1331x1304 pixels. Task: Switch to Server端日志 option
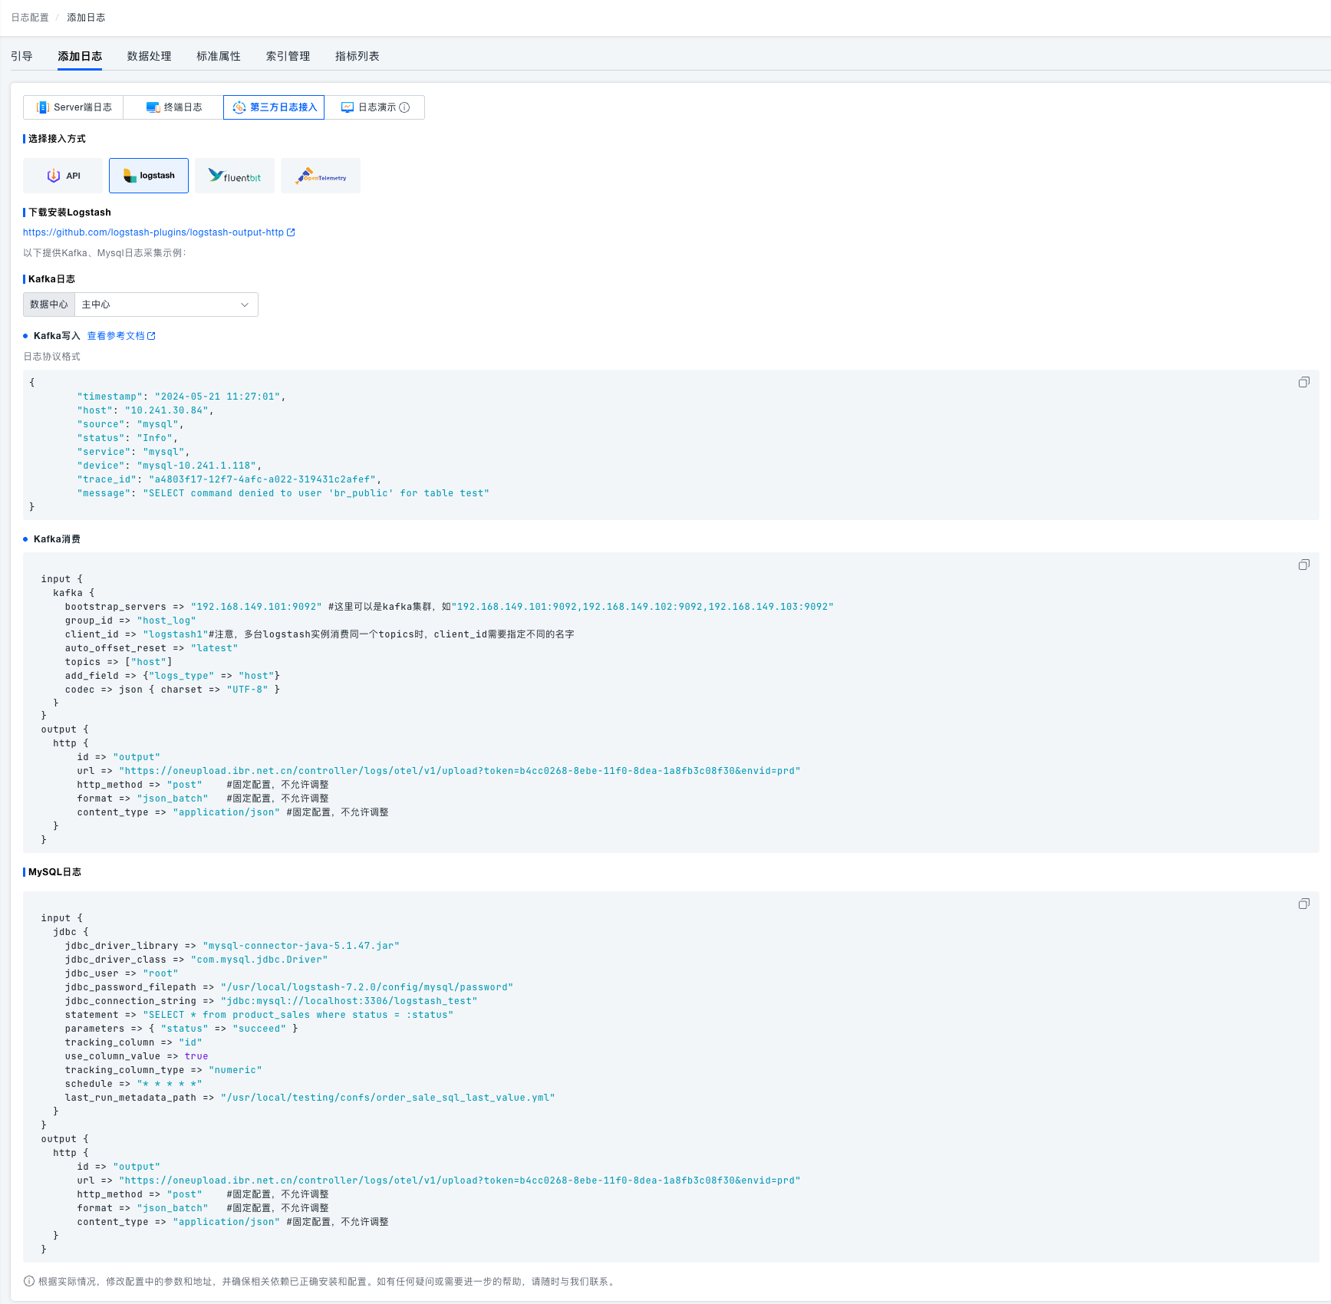[74, 107]
